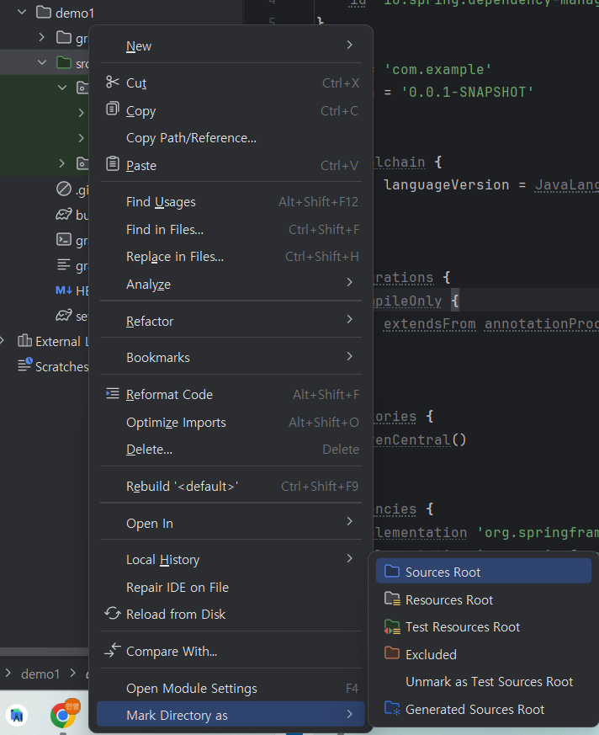Viewport: 599px width, 735px height.
Task: Expand the gr folder under demo1
Action: pyautogui.click(x=42, y=37)
